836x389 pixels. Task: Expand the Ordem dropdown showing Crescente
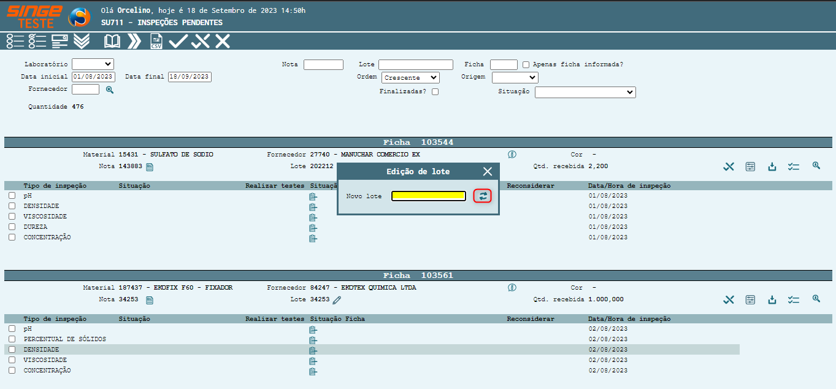[x=410, y=78]
